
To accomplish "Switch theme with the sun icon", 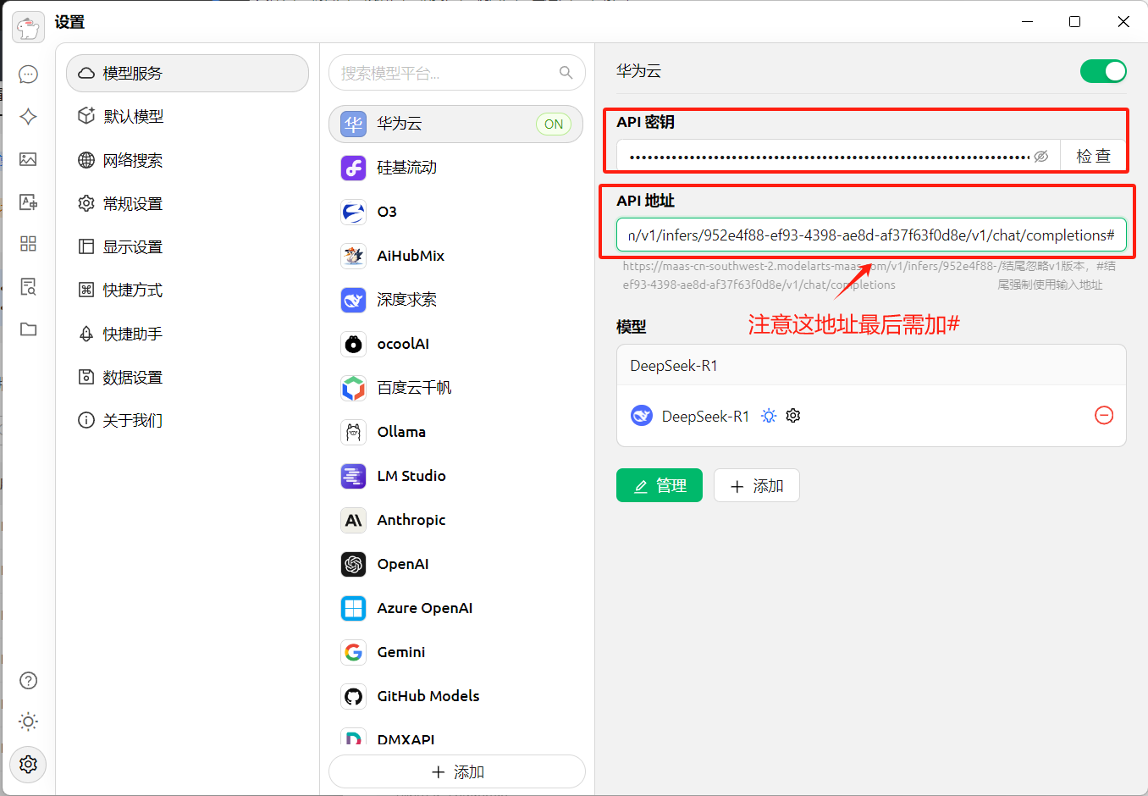I will click(x=28, y=721).
